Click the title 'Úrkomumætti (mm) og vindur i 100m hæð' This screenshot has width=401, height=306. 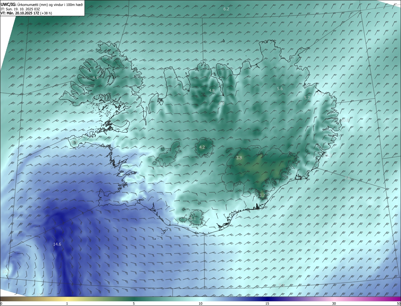point(50,4)
